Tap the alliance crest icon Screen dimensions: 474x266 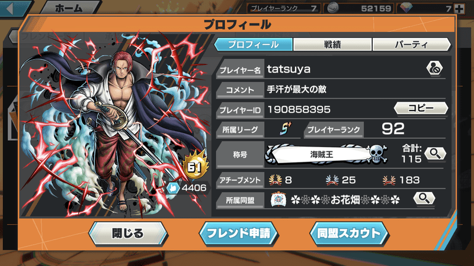pos(278,199)
